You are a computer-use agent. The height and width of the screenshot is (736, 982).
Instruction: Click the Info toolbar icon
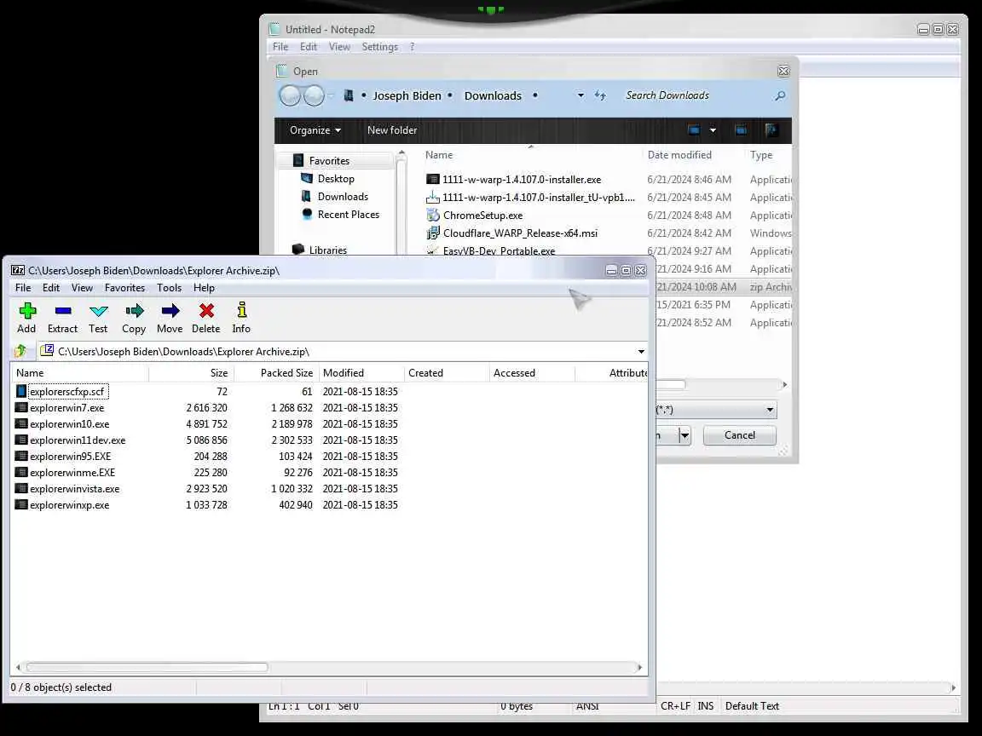coord(241,310)
